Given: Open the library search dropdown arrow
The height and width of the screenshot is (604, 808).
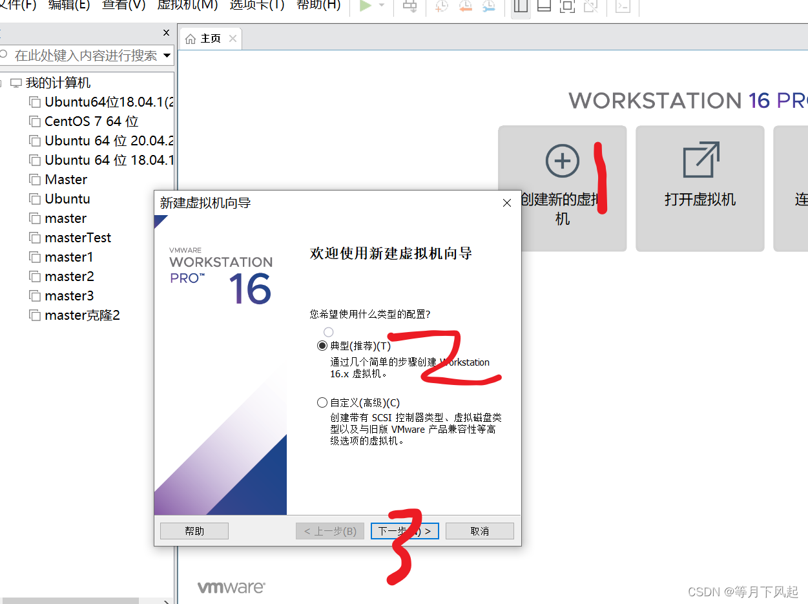Looking at the screenshot, I should [x=167, y=56].
